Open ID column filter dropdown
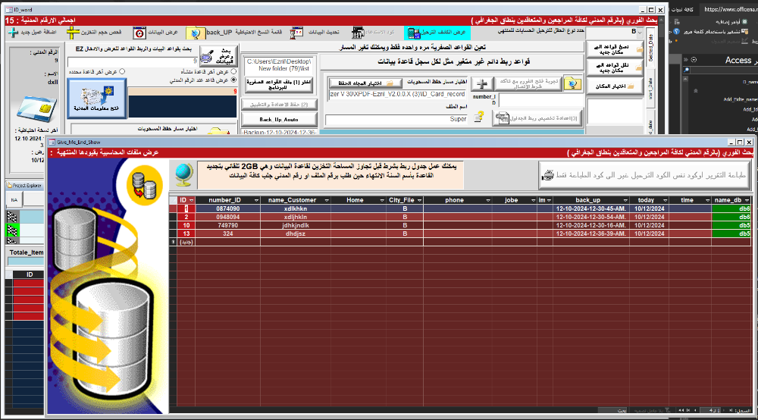 pyautogui.click(x=192, y=200)
